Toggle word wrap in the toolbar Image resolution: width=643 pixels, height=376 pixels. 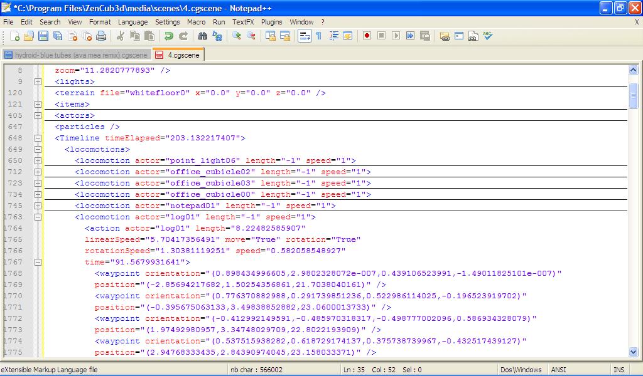[304, 36]
